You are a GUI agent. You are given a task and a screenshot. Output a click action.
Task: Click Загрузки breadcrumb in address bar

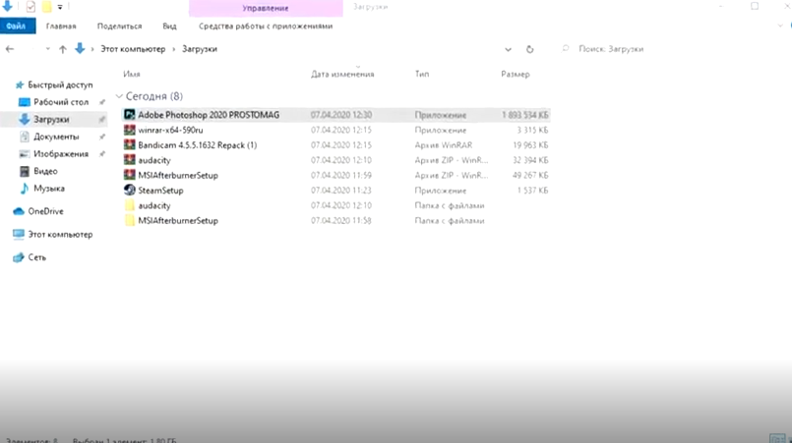click(x=200, y=49)
